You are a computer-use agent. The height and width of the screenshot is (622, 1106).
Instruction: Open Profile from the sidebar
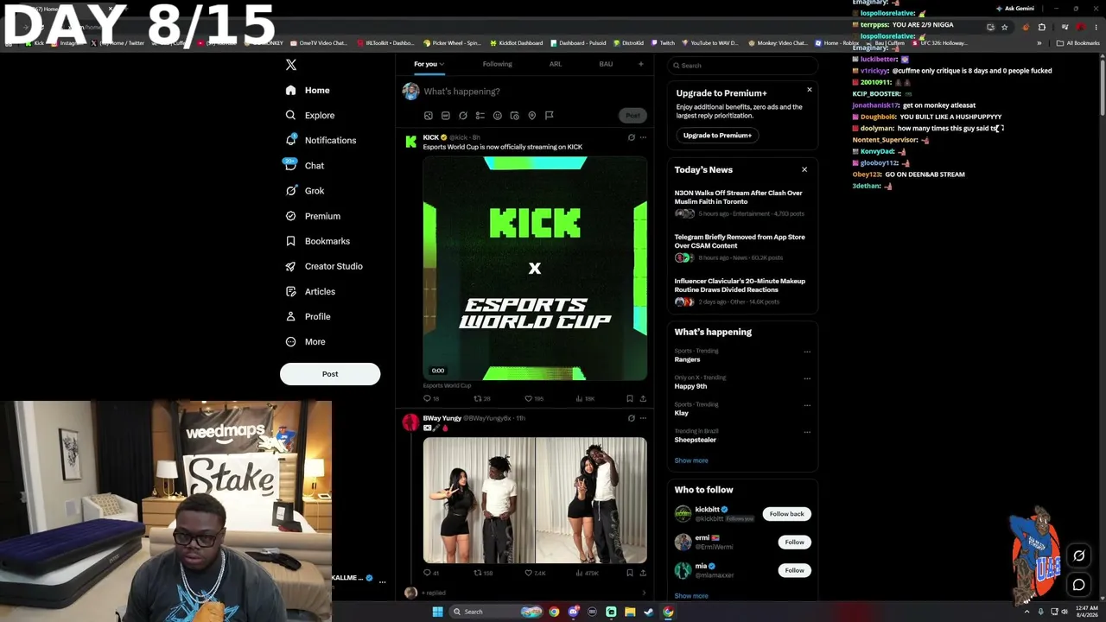click(x=308, y=317)
